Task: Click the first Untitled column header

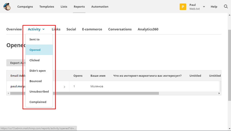Action: click(x=195, y=76)
